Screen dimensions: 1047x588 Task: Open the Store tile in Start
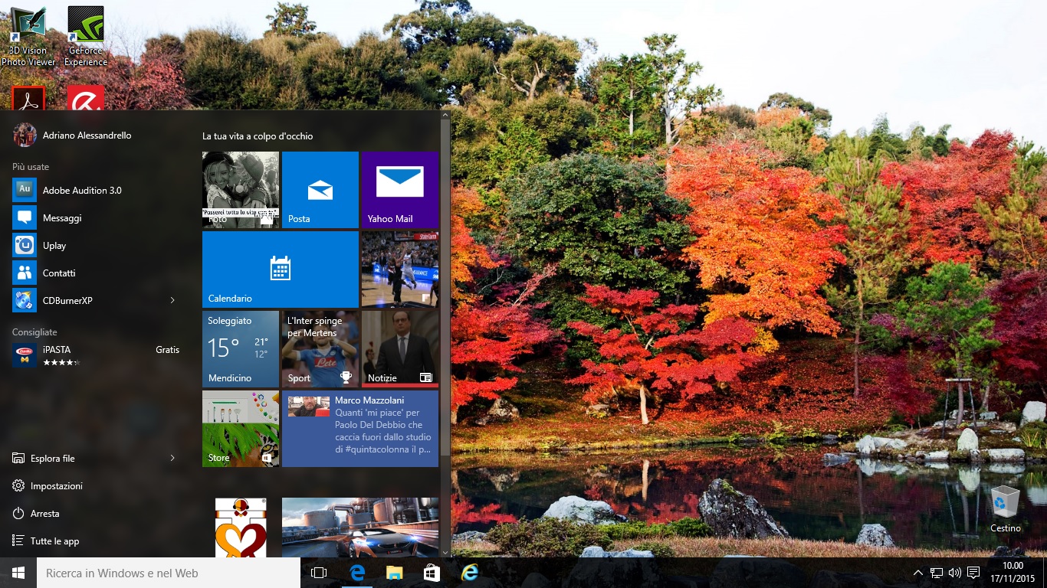tap(241, 429)
